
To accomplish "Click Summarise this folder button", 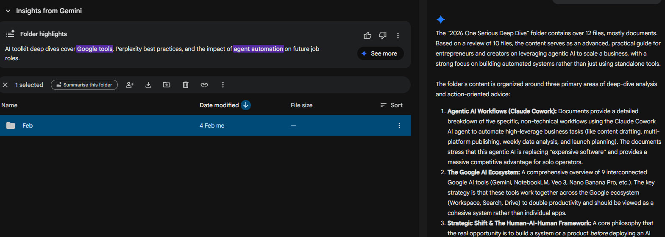I will tap(84, 85).
